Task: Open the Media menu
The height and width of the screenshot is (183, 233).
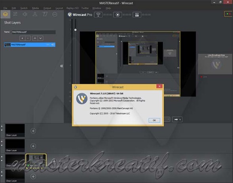Action: pyautogui.click(x=35, y=8)
